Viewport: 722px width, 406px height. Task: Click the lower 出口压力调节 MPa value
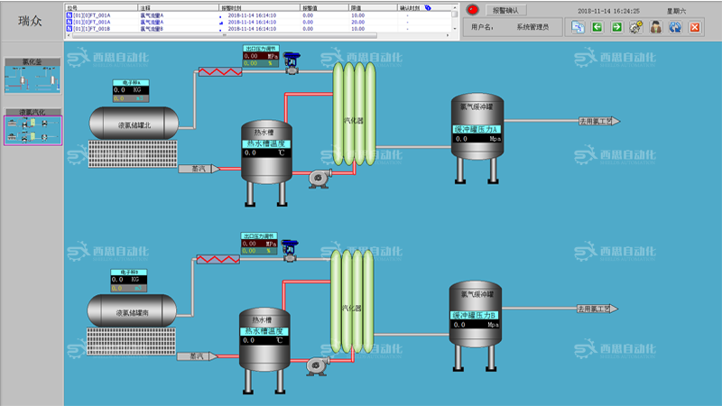[259, 244]
